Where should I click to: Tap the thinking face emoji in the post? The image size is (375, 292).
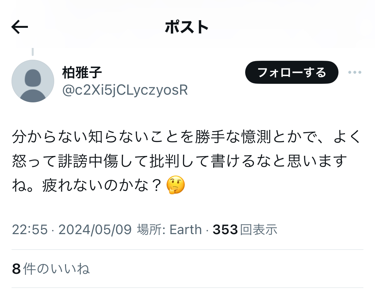pos(176,185)
